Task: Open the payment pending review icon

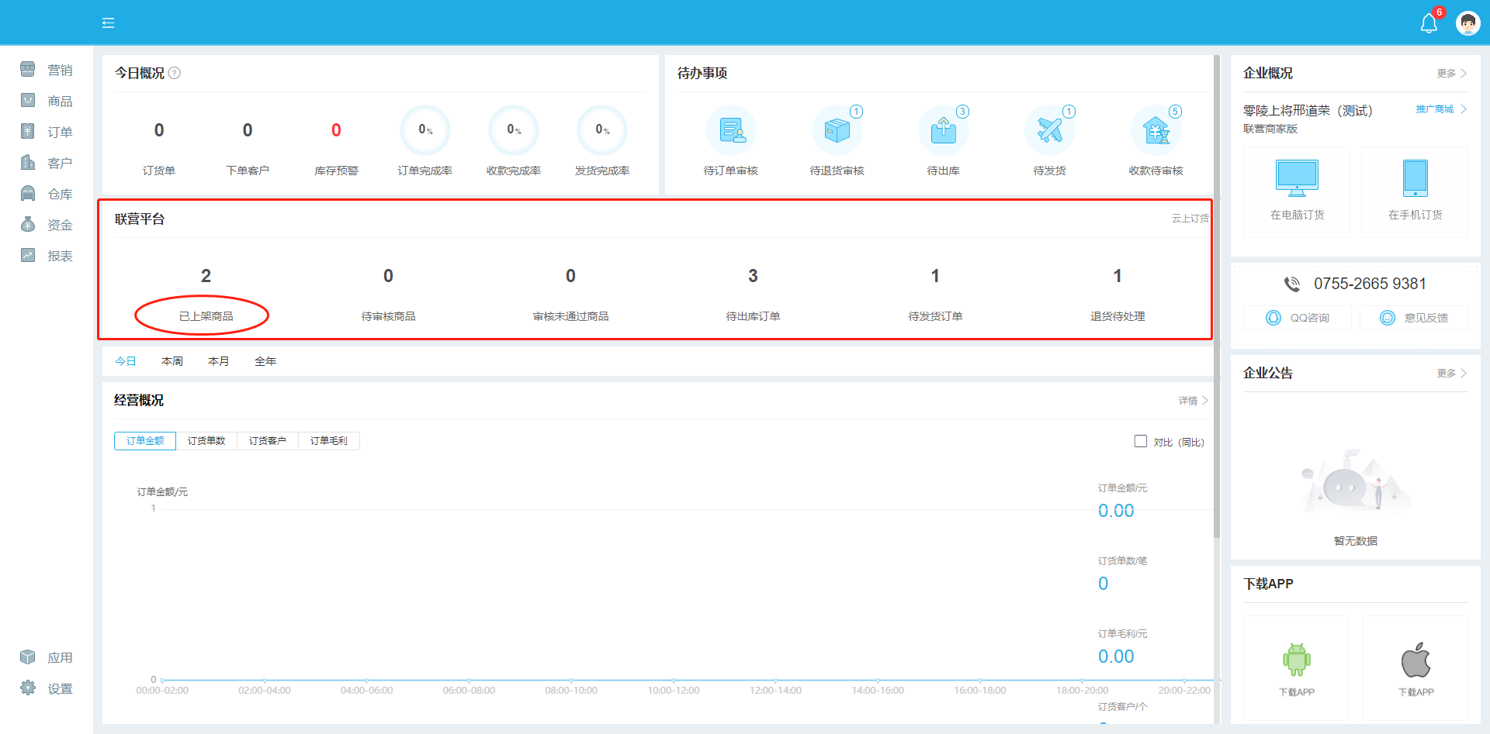Action: pyautogui.click(x=1156, y=130)
